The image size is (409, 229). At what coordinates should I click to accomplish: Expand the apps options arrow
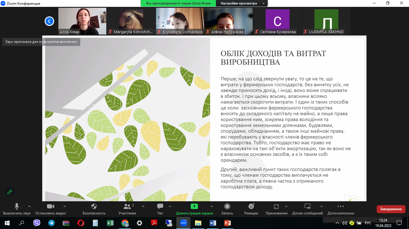point(286,206)
